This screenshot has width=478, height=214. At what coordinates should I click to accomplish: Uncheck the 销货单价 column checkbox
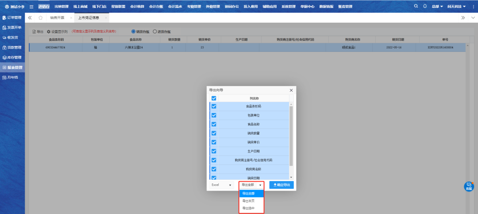pos(214,142)
